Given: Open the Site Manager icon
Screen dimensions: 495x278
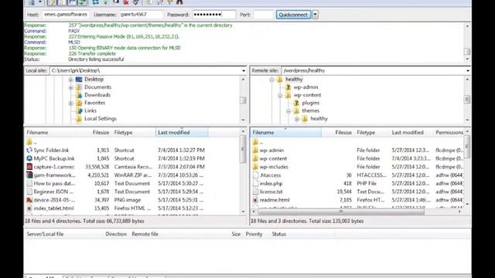Looking at the screenshot, I should coord(32,2).
